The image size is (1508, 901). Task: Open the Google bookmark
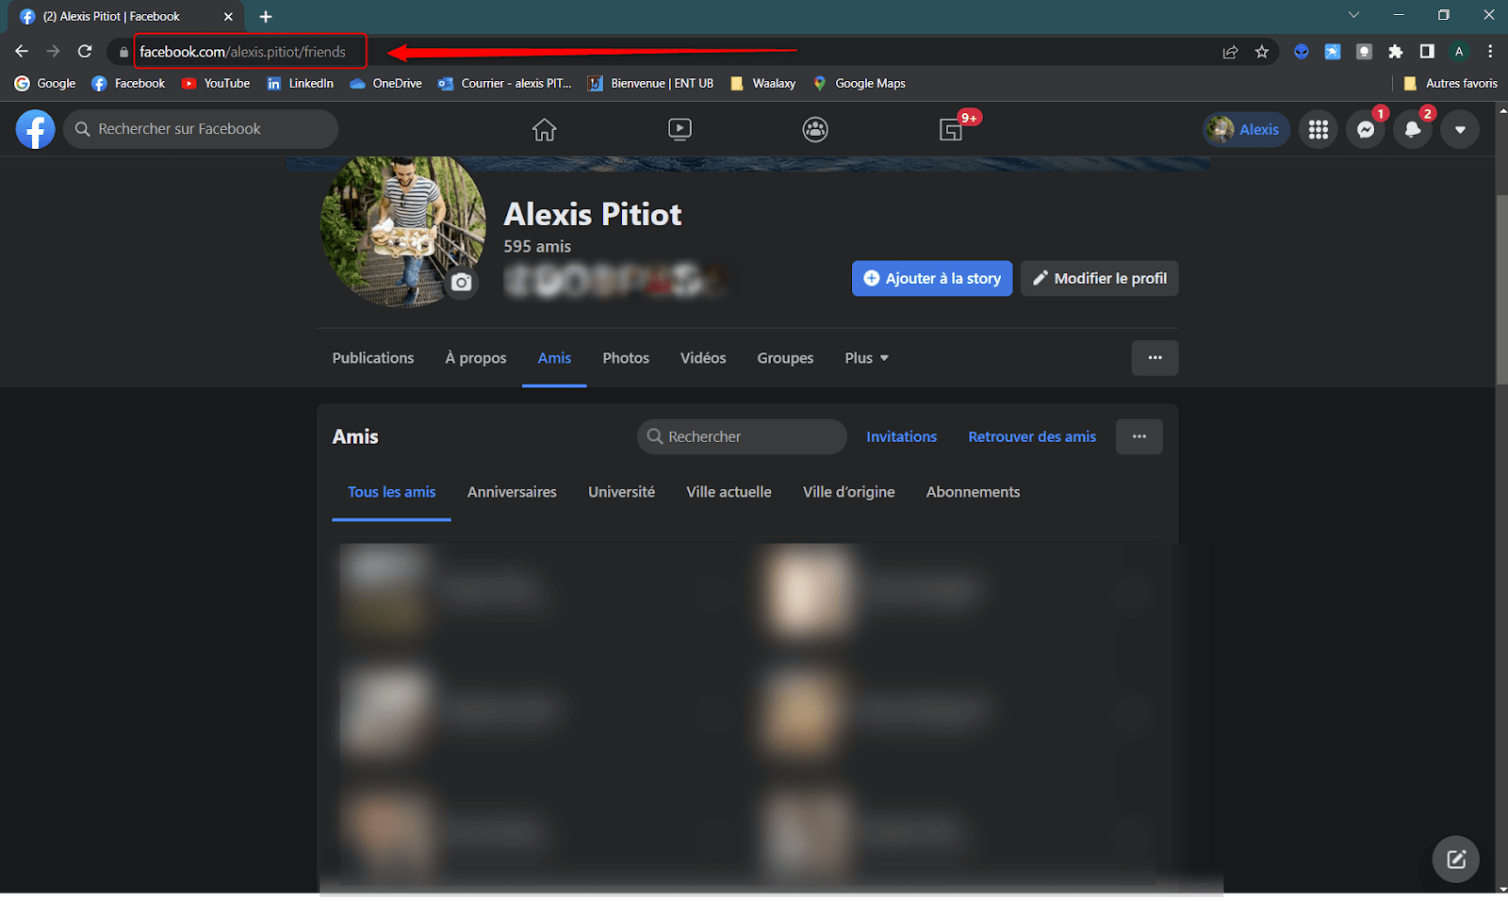45,83
